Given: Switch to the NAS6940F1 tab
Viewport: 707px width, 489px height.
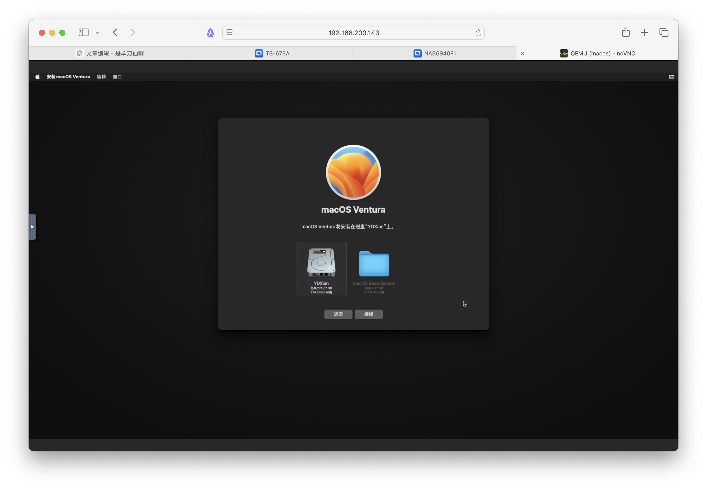Looking at the screenshot, I should 435,53.
